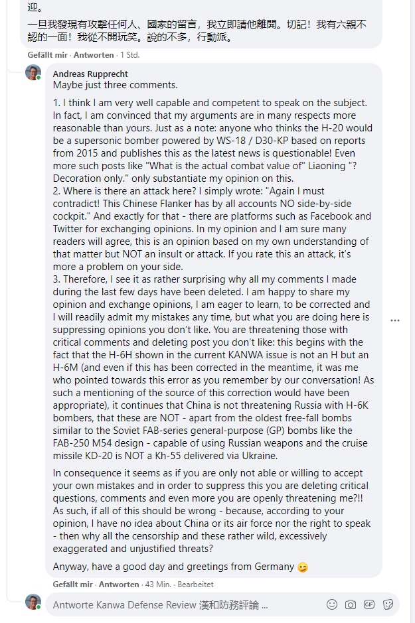Attach a photo using the camera icon
Screen dimensions: 415x623
(x=350, y=604)
